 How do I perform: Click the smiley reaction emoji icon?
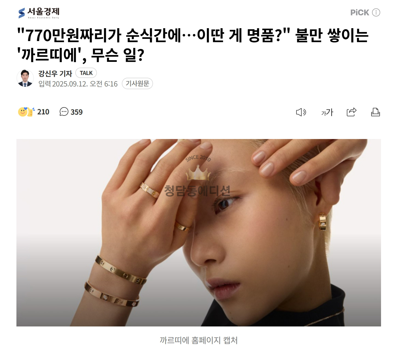coord(26,112)
